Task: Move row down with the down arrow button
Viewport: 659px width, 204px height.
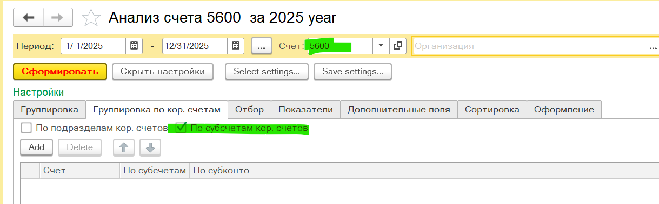Action: (x=150, y=147)
